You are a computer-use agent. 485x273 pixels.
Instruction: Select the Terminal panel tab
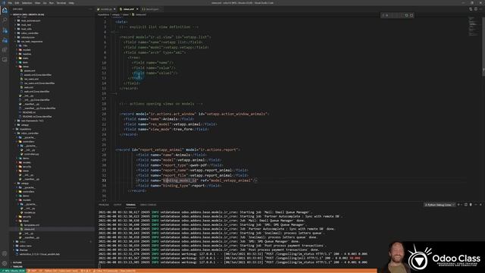point(130,205)
